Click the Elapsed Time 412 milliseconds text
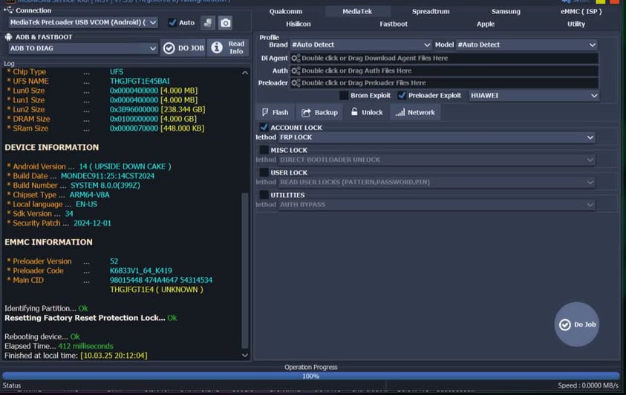 click(x=59, y=346)
